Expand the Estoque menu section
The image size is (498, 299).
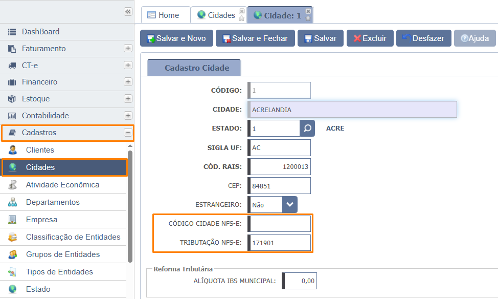pos(128,99)
